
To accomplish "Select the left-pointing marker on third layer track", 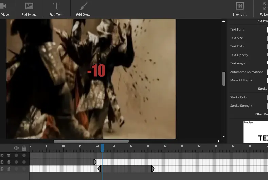I will pos(99,169).
